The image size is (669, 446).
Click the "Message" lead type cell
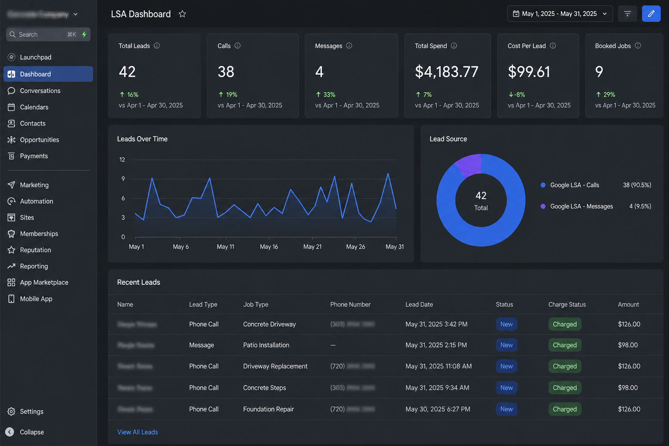pos(202,345)
